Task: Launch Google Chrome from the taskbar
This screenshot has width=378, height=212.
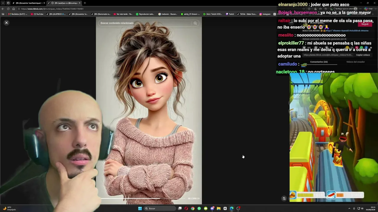Action: coord(193,208)
